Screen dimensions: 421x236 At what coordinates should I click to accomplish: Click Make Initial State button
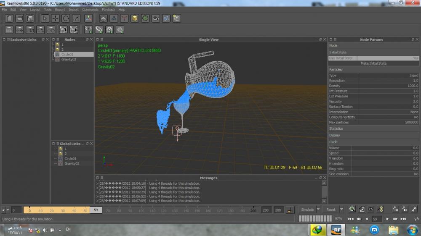373,63
